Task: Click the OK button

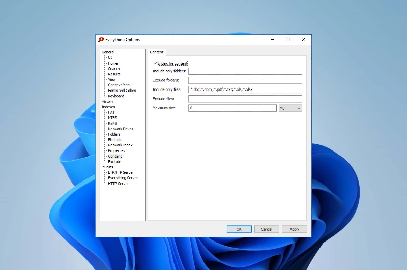Action: 239,229
